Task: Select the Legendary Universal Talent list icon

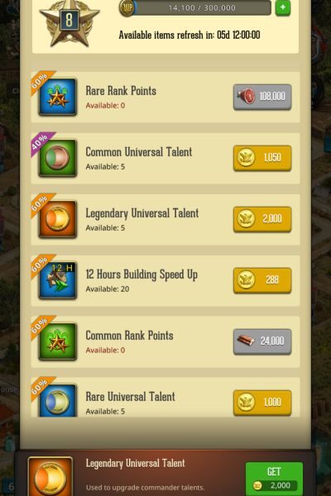Action: coord(58,219)
